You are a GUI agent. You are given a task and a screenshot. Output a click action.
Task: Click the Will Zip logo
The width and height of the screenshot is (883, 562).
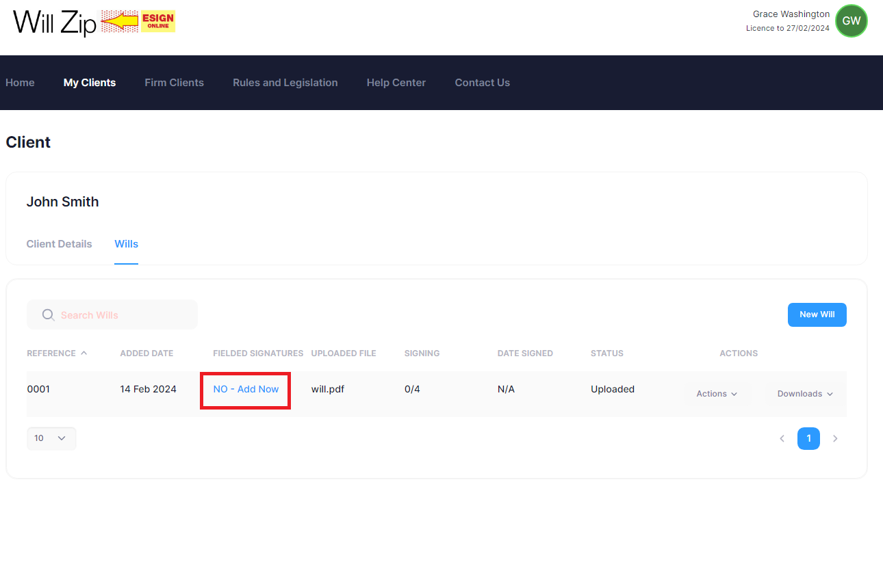54,22
